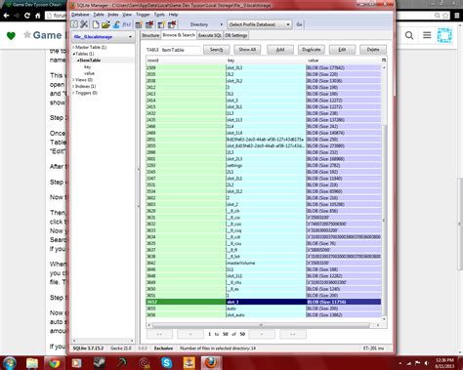Open the Directory dropdown
Screen dimensions: 463x370
[206, 24]
